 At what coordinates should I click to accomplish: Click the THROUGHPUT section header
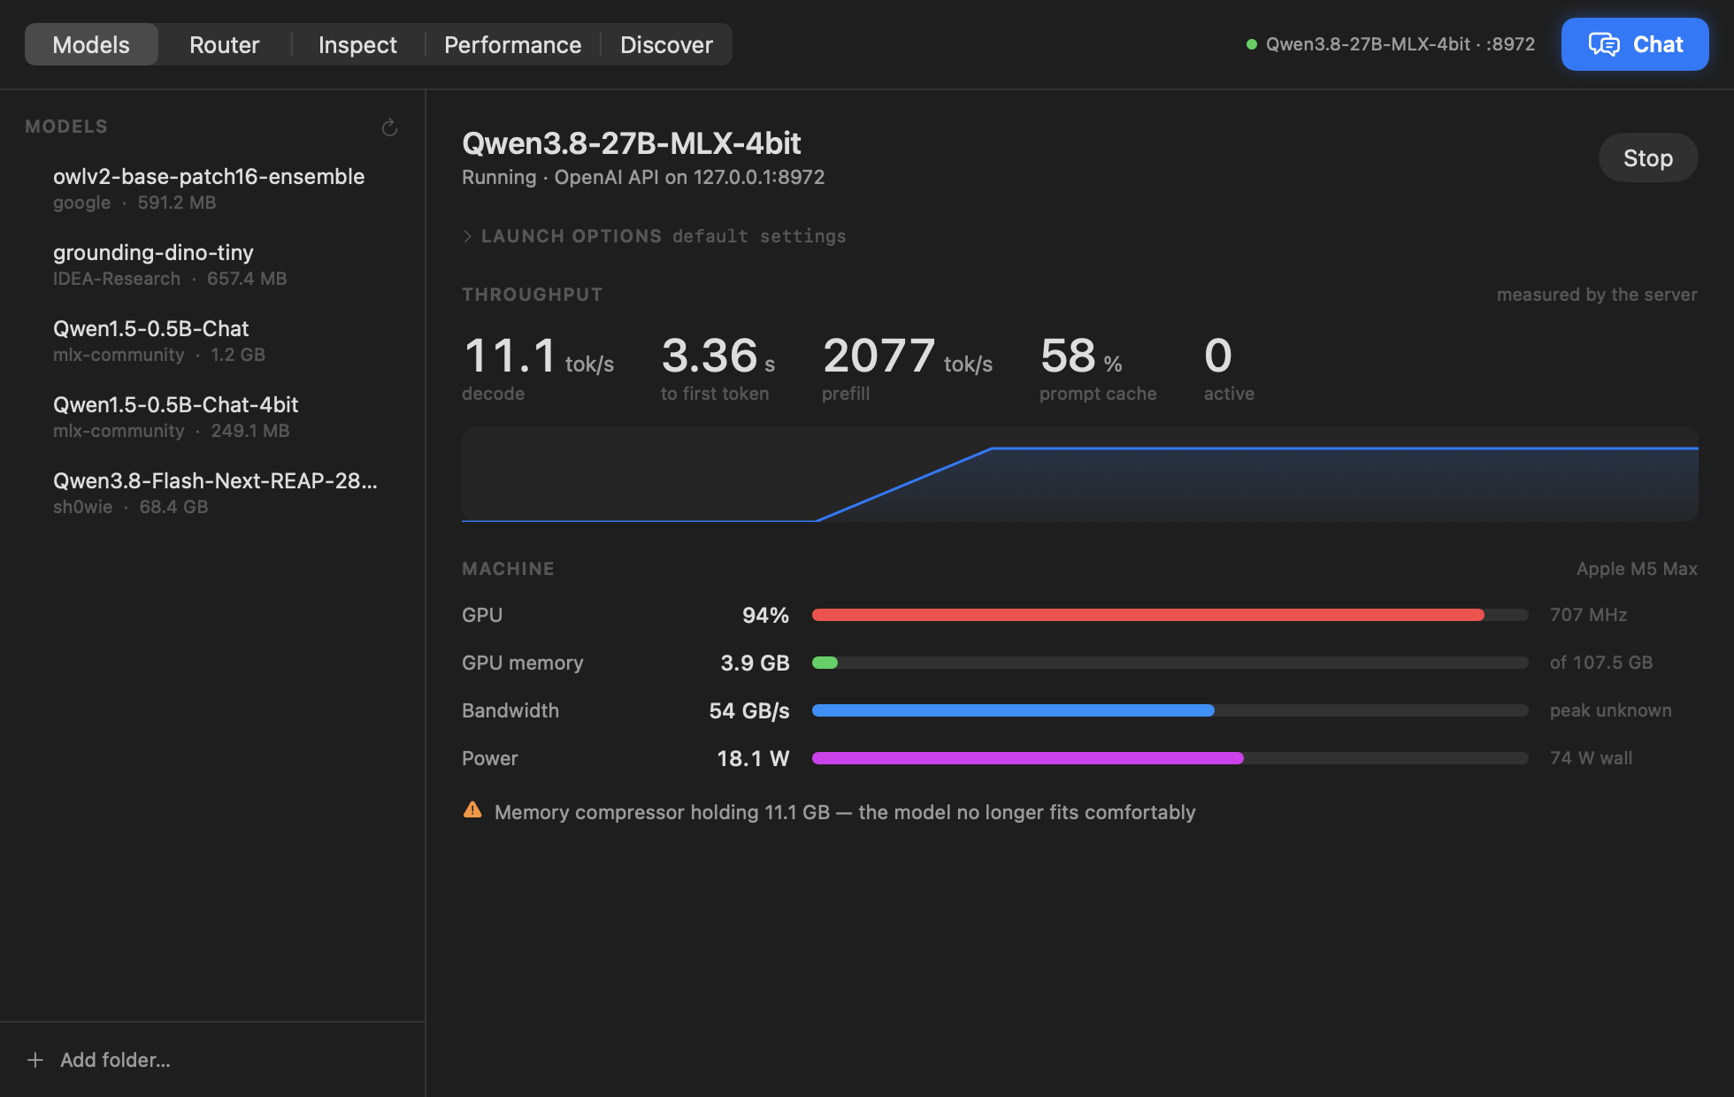tap(533, 295)
